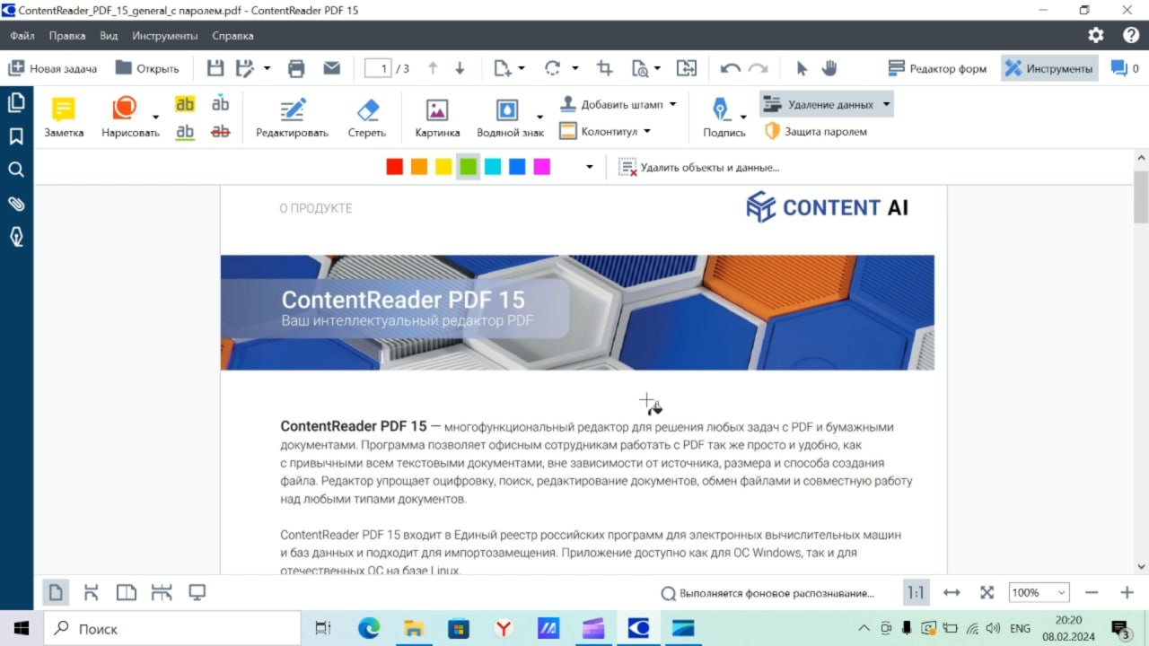Insert an image with the Картинка tool
1149x646 pixels.
(x=436, y=117)
